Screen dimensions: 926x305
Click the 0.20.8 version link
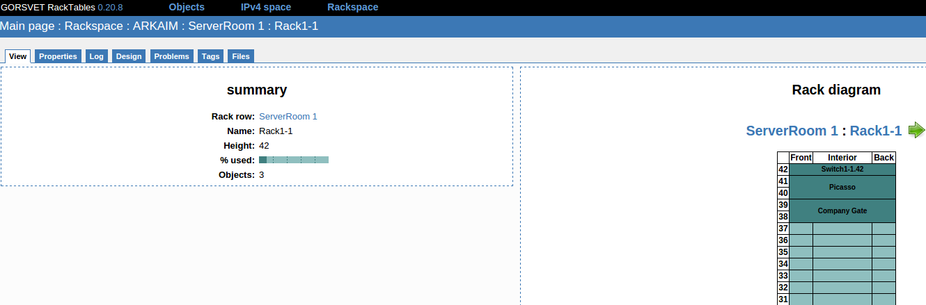[110, 7]
